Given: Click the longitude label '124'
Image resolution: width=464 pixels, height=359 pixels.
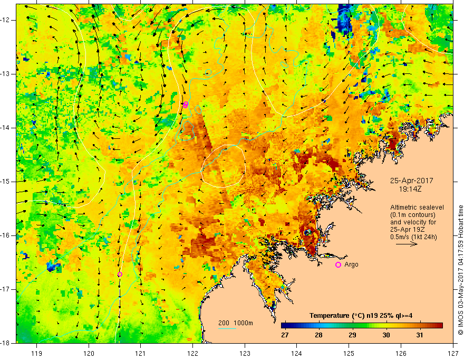Looking at the screenshot, I should click(296, 353).
